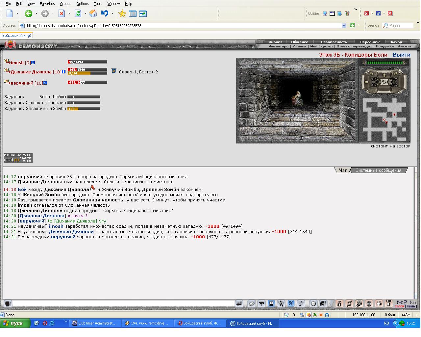The image size is (421, 337).
Task: Create a new page with blank page icon
Action: (10, 13)
